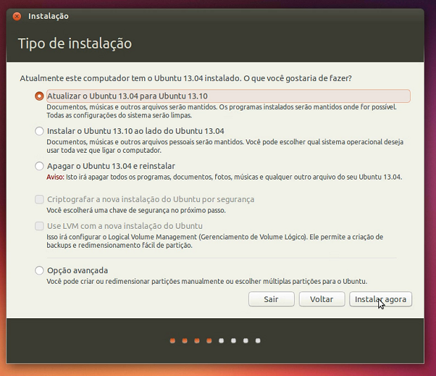
Task: Click the 'Aviso:' warning text
Action: click(55, 177)
